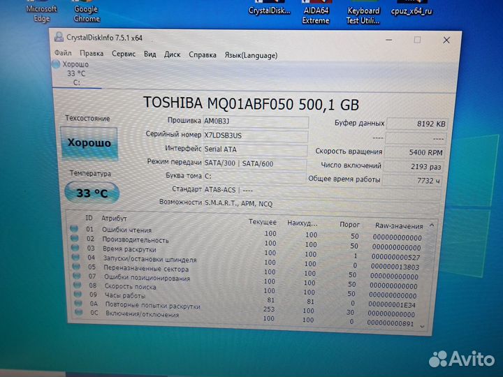The image size is (503, 377).
Task: Click status icon for row 08 Скорость поиска
Action: [x=78, y=284]
